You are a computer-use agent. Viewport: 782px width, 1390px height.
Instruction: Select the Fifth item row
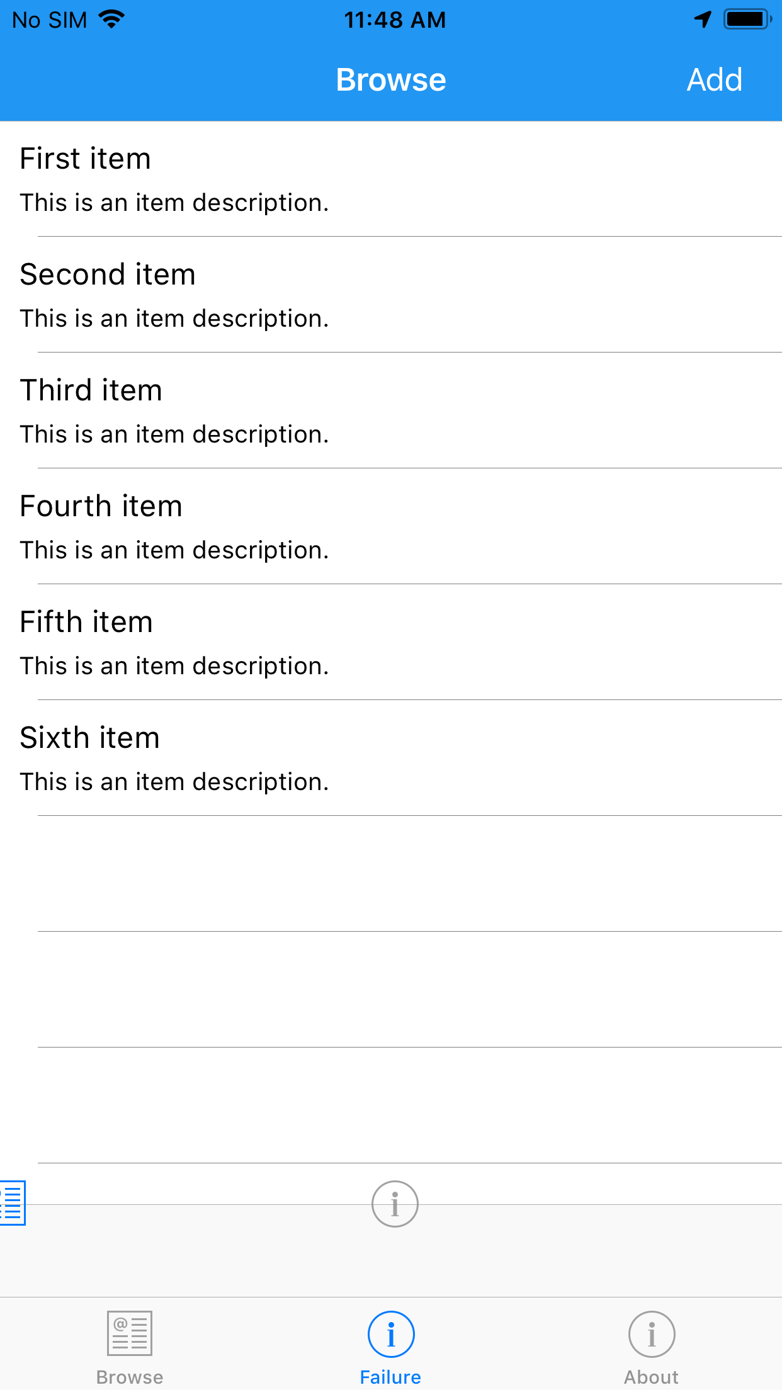click(x=390, y=642)
